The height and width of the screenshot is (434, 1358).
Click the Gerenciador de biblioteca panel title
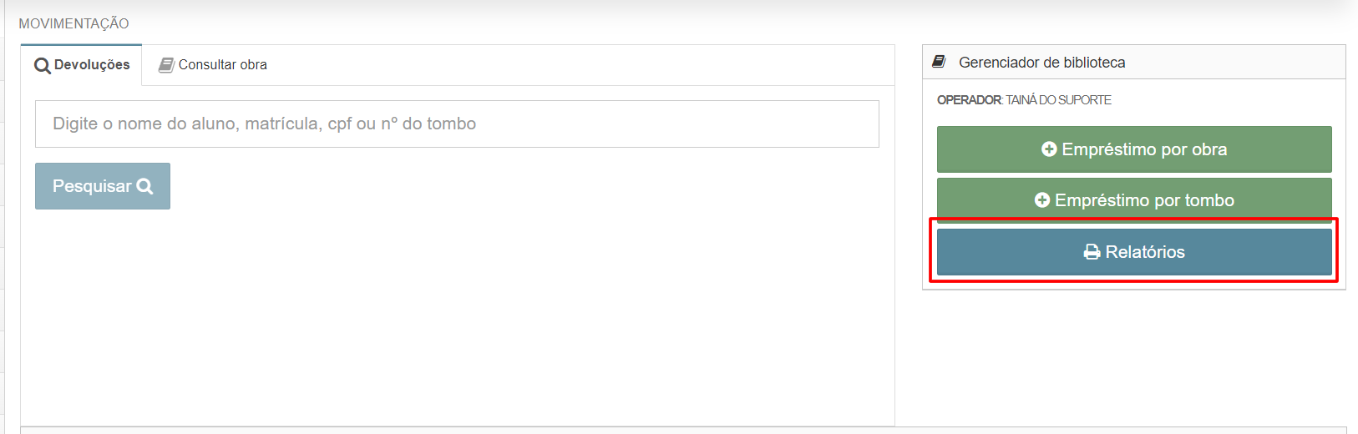point(1041,63)
